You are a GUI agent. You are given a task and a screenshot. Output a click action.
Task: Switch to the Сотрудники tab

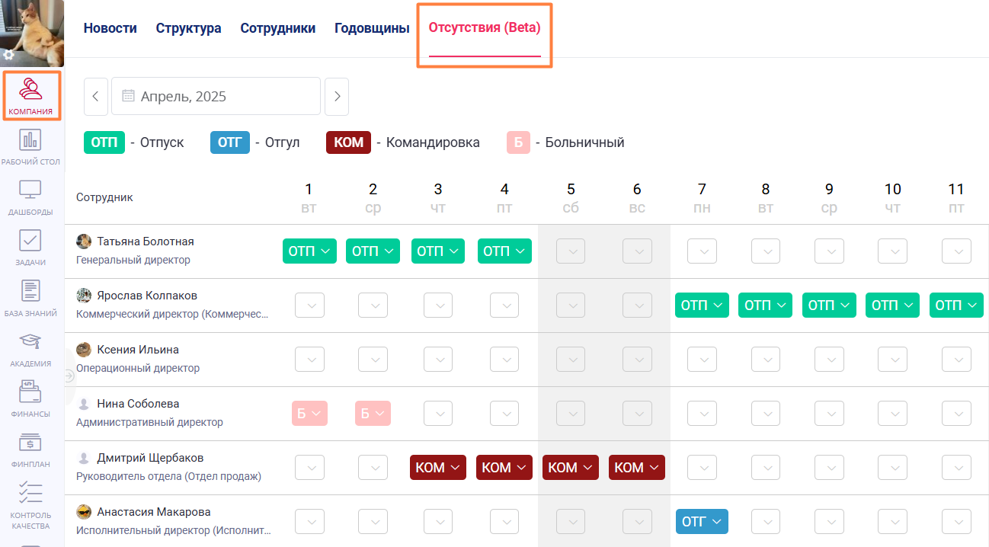tap(277, 27)
